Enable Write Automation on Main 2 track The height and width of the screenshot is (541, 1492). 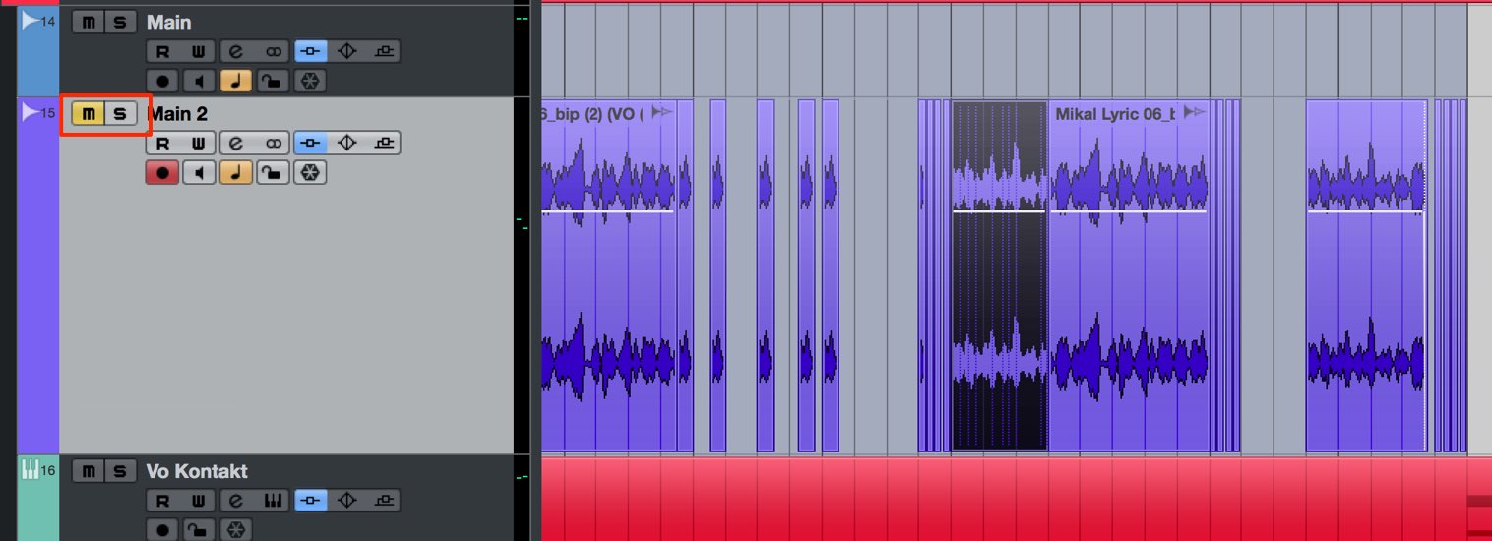tap(198, 144)
